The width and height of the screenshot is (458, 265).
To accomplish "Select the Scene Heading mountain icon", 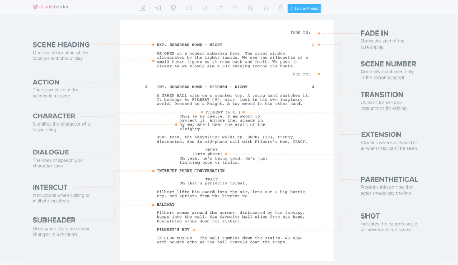I will click(143, 8).
